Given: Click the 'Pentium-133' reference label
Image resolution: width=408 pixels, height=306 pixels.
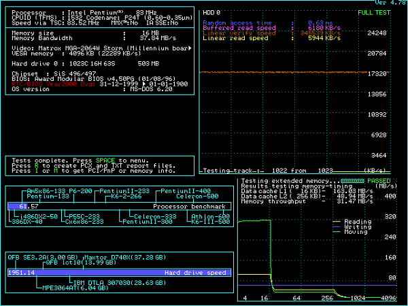Looking at the screenshot, I should (x=48, y=197).
